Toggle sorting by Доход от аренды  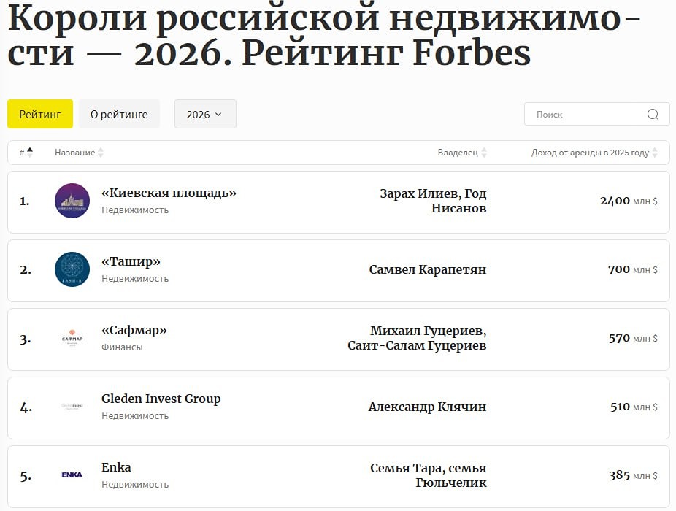click(x=656, y=153)
